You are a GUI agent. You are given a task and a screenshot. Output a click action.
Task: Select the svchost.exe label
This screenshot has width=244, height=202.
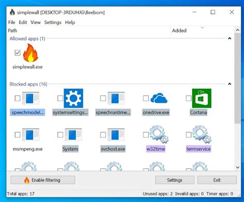pyautogui.click(x=113, y=149)
